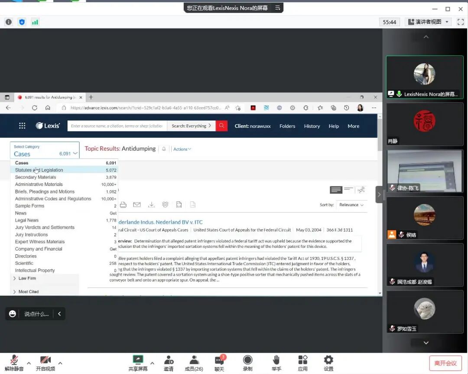The height and width of the screenshot is (374, 468).
Task: Email results with envelope icon
Action: [x=137, y=205]
